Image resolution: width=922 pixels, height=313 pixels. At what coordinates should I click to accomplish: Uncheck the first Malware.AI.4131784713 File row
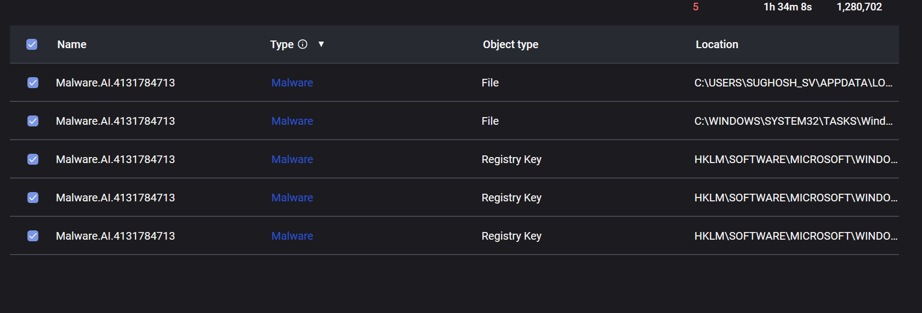point(33,83)
